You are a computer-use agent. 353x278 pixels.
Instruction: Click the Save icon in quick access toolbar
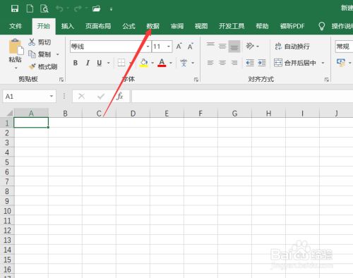(15, 9)
